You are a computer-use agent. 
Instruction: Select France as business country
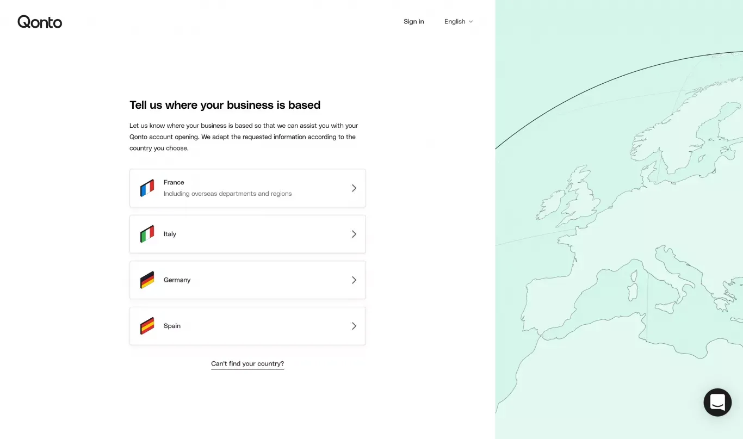(247, 188)
